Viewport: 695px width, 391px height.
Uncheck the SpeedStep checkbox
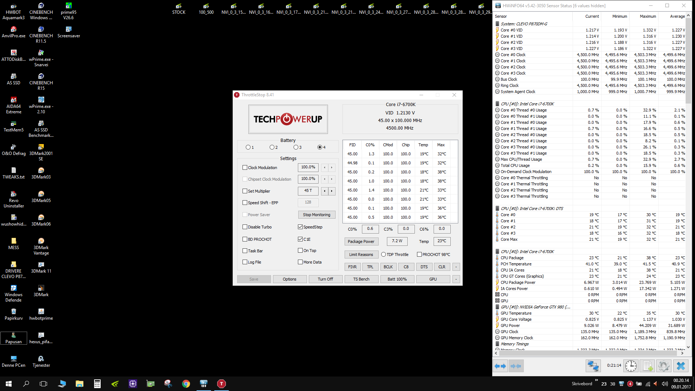click(x=300, y=227)
